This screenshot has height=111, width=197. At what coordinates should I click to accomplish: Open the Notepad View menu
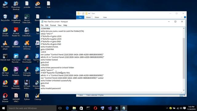click(x=59, y=25)
